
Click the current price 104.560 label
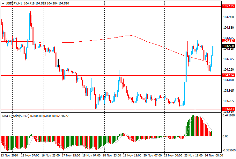(228, 46)
